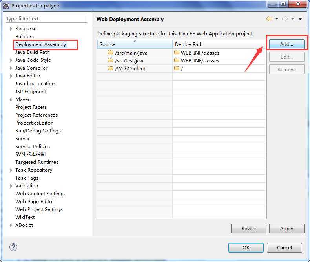Click the Edit... button
The height and width of the screenshot is (262, 310).
[x=287, y=57]
